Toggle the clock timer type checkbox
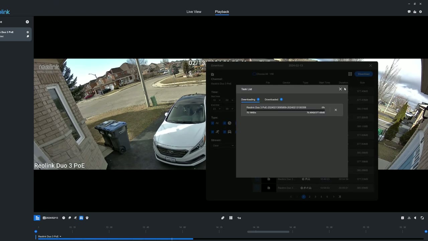 click(225, 123)
